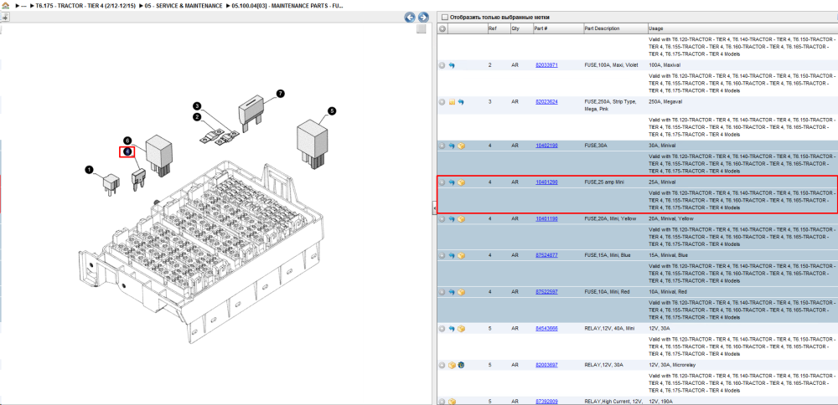Open part number link 84543666
This screenshot has width=838, height=405.
coord(546,329)
